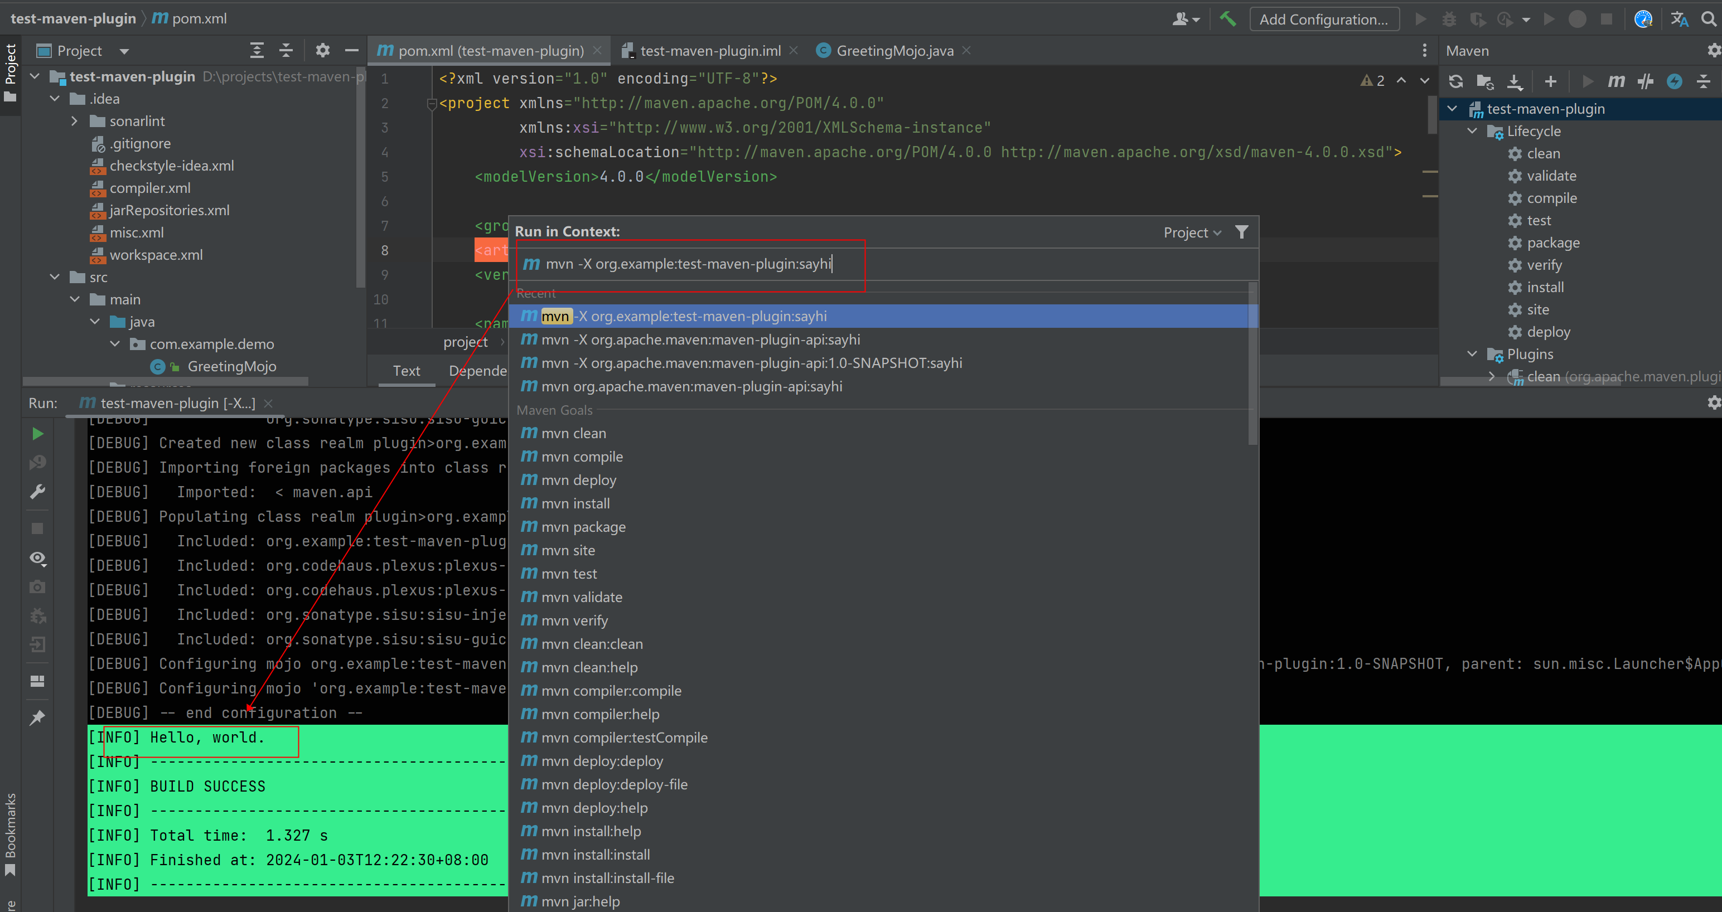Switch to pom.xml (test-maven-plugin) tab
The width and height of the screenshot is (1722, 912).
(490, 51)
